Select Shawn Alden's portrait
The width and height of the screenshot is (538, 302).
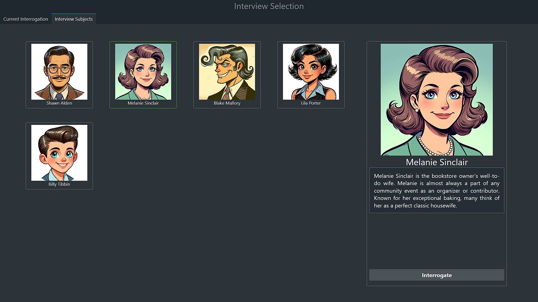59,72
